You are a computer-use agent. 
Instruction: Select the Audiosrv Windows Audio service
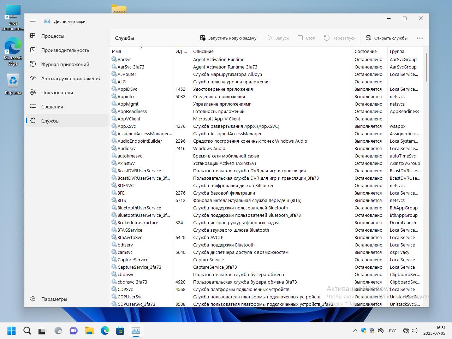point(126,149)
